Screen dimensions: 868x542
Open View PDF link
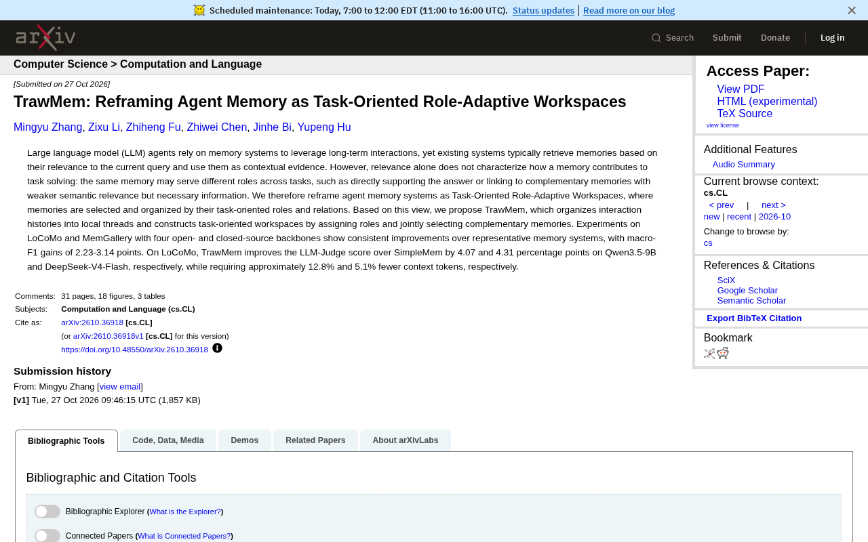click(741, 89)
